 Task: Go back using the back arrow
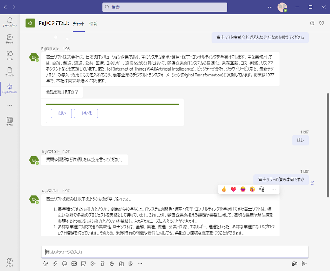(5, 7)
